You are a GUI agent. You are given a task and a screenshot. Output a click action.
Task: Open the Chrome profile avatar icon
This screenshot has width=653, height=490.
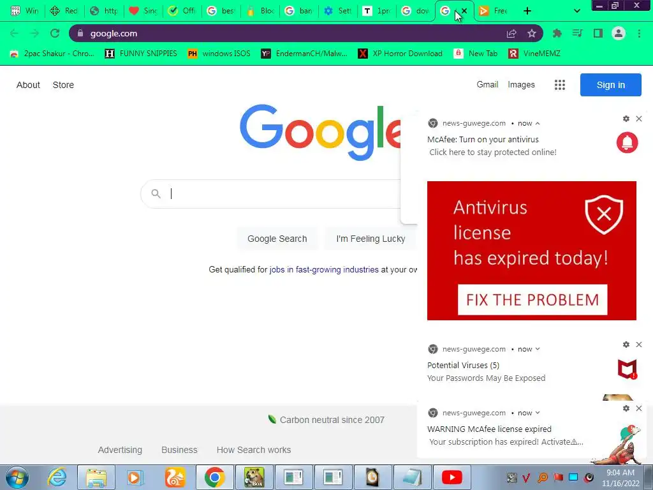coord(619,33)
